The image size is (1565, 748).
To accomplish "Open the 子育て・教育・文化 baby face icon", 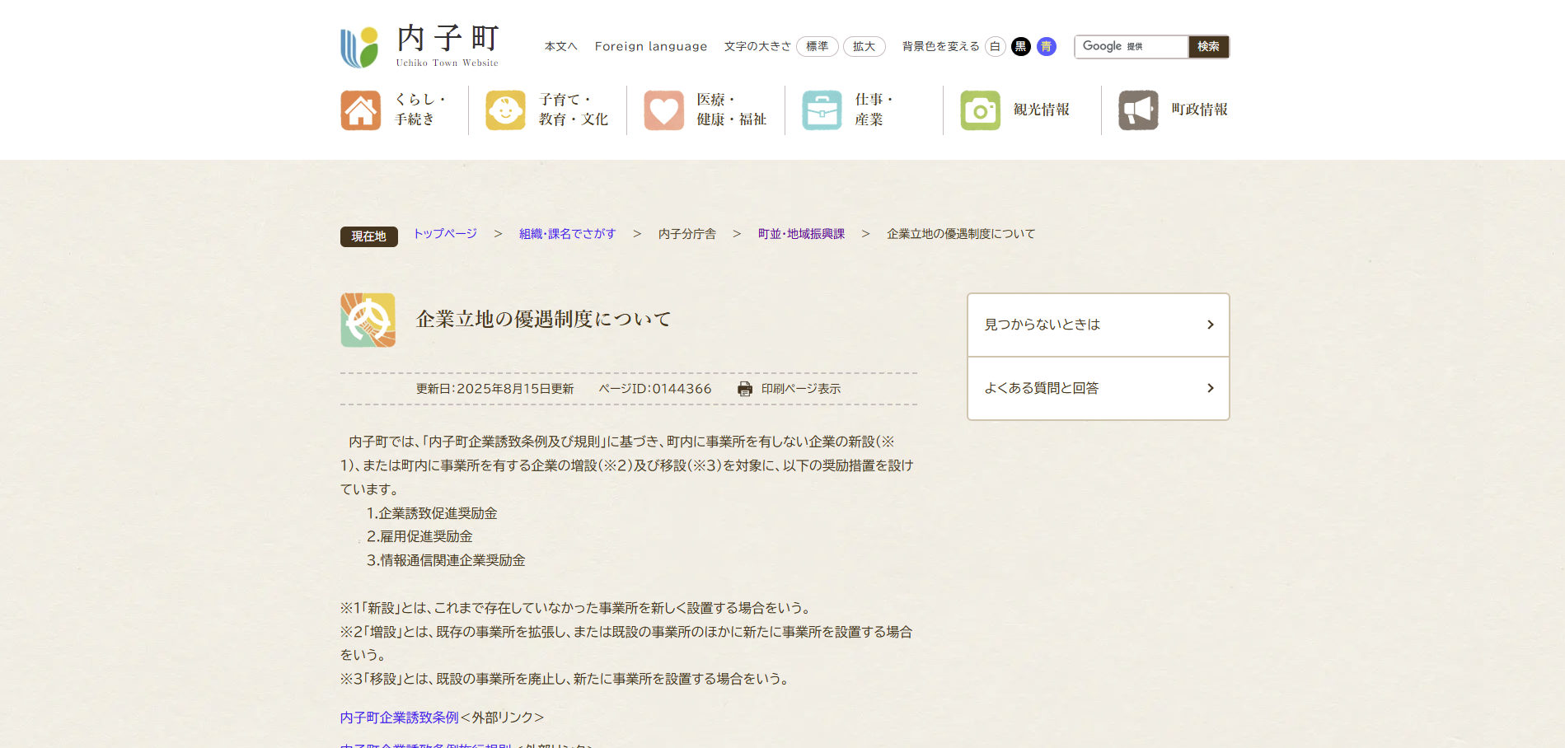I will (505, 110).
